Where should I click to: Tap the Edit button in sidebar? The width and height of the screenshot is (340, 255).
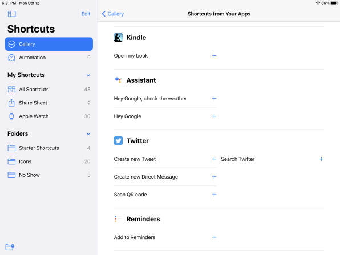tap(86, 14)
